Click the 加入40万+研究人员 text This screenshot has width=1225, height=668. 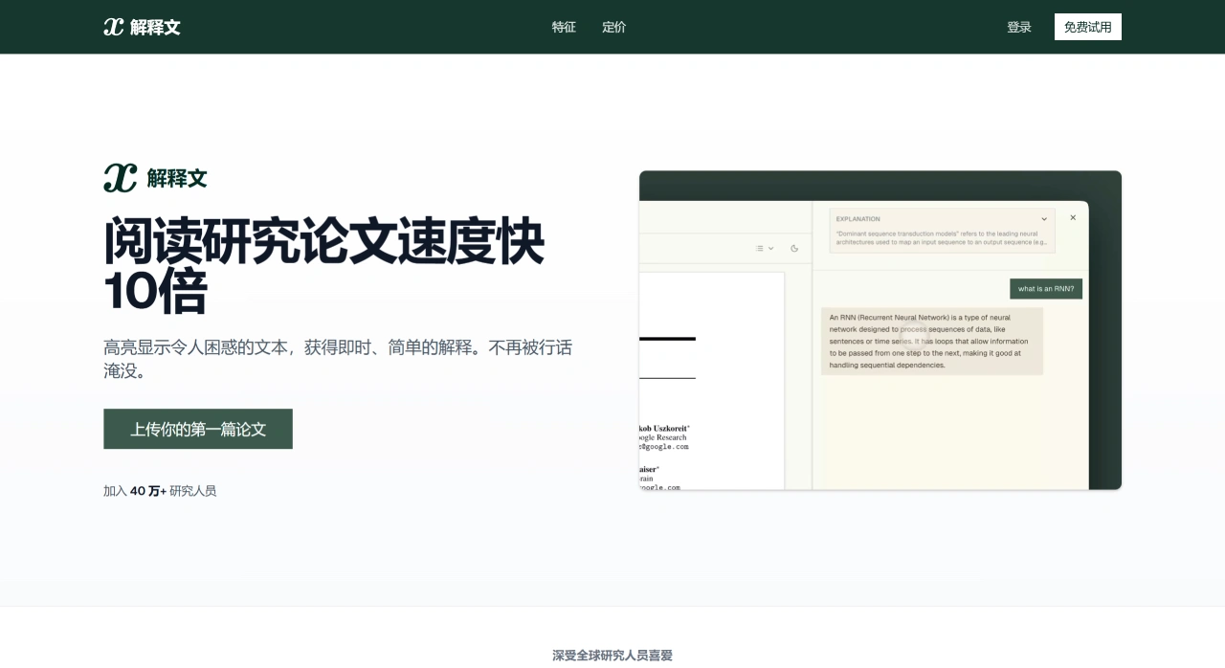tap(160, 490)
